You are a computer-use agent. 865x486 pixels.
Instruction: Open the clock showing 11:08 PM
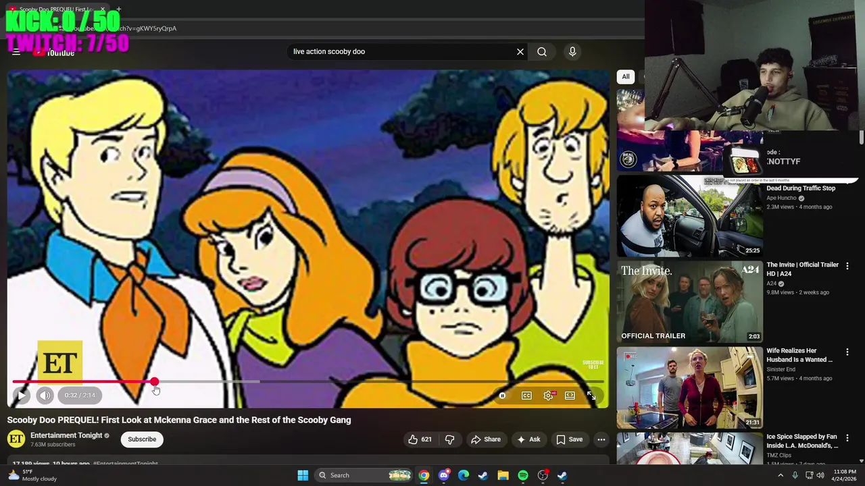click(x=845, y=475)
